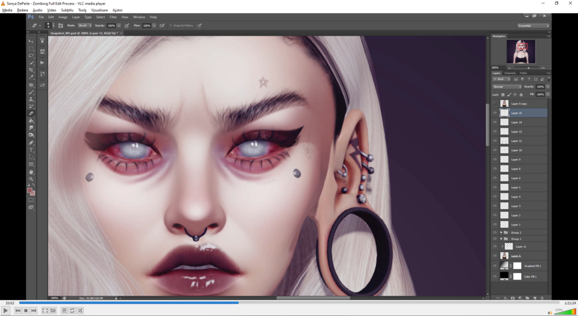
Task: Toggle VLC loop button
Action: pos(72,310)
